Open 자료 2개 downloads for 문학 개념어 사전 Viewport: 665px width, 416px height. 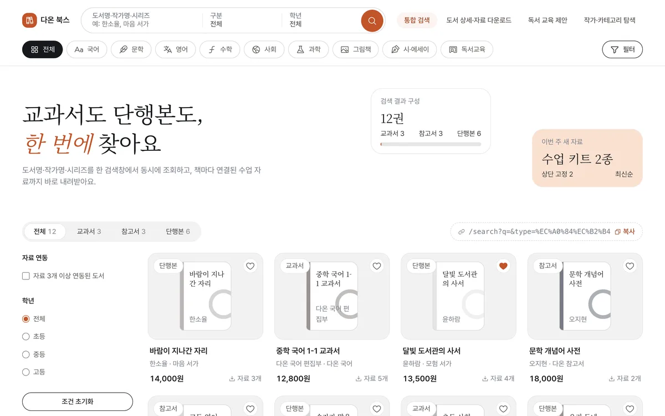pos(624,378)
